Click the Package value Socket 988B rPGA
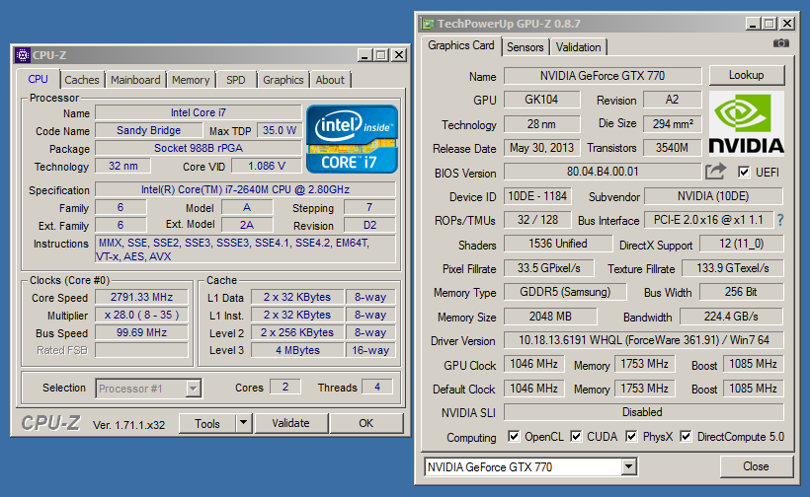 coord(199,148)
